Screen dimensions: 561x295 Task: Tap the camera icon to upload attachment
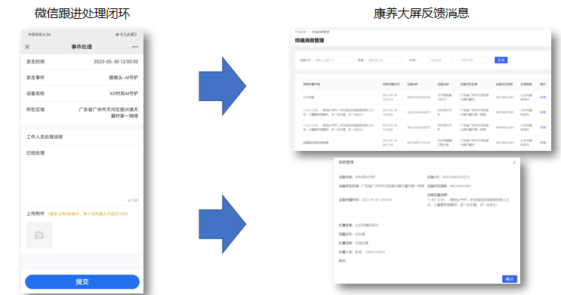[x=39, y=235]
